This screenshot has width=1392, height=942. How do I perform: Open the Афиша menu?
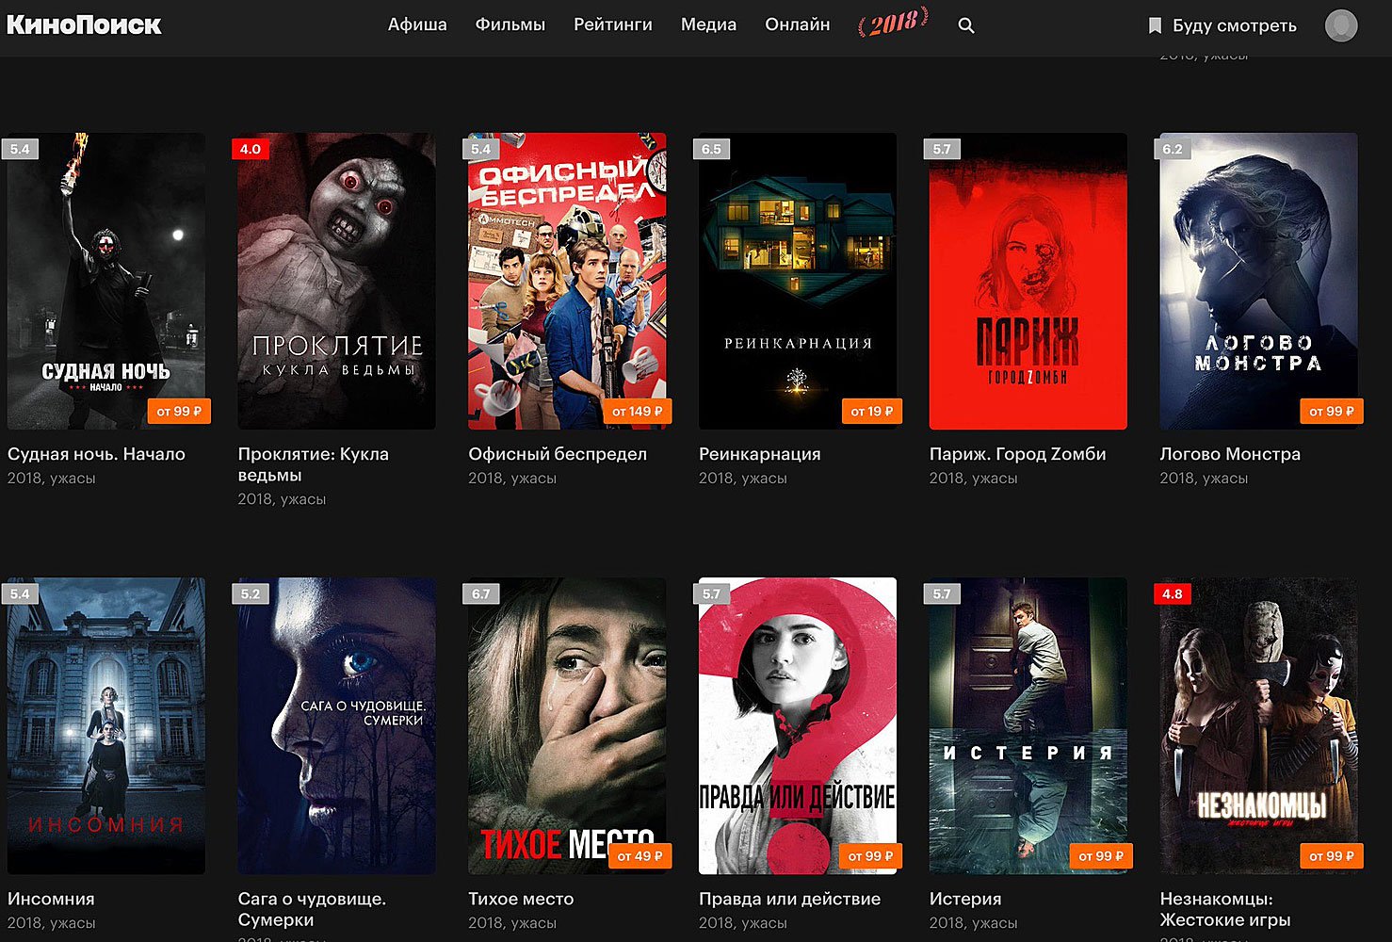coord(417,24)
